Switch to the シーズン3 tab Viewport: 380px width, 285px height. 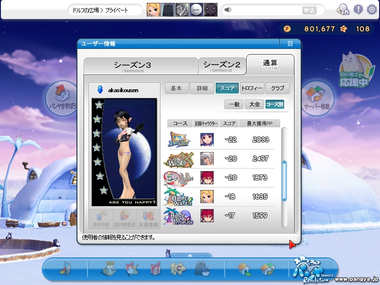[x=141, y=66]
